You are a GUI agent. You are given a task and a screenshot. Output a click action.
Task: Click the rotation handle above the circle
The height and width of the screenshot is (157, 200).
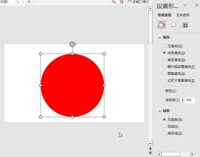coord(73,44)
